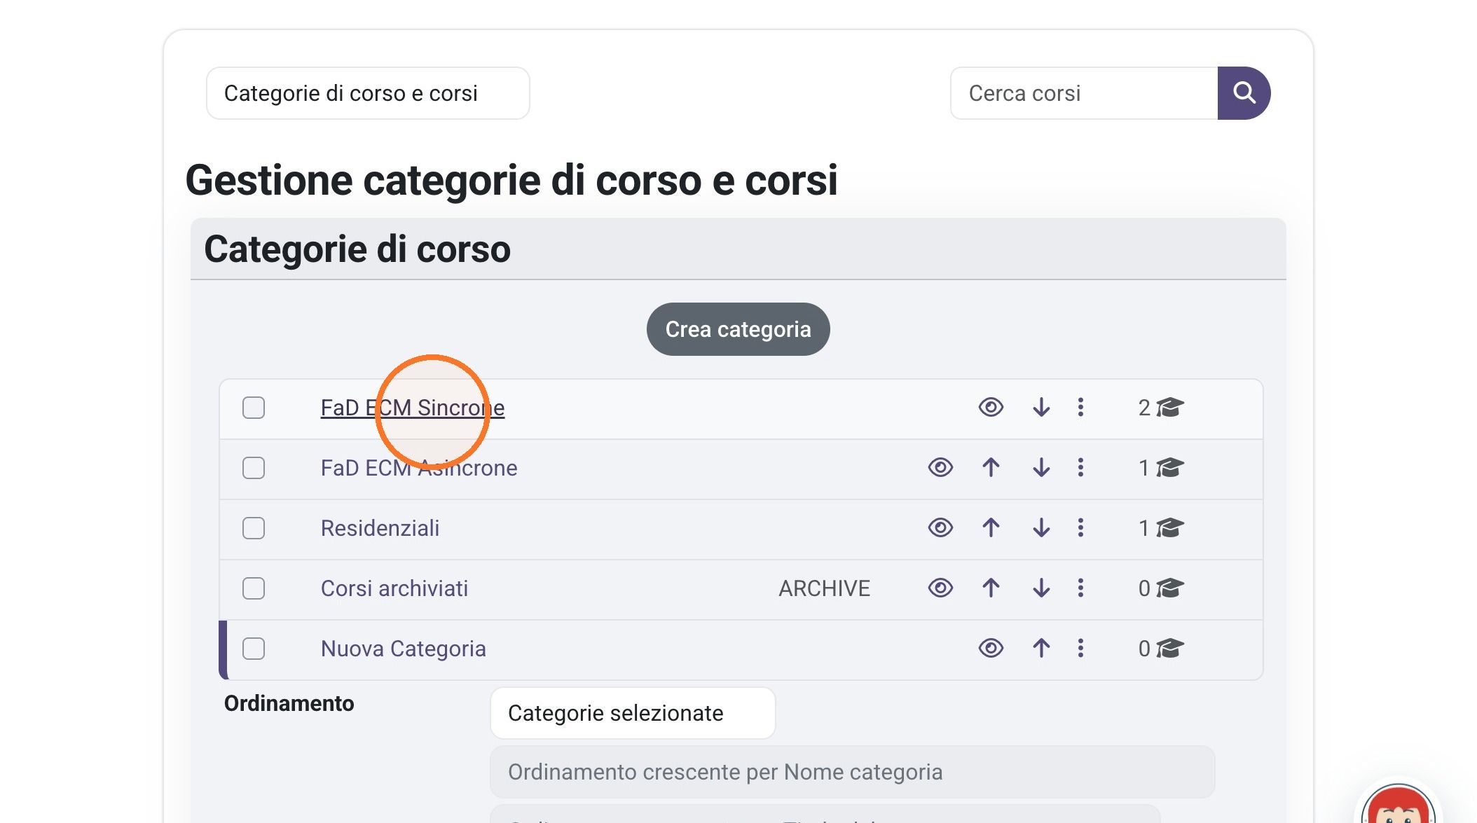Open actions menu for Corsi archiviati
This screenshot has height=823, width=1477.
1080,588
